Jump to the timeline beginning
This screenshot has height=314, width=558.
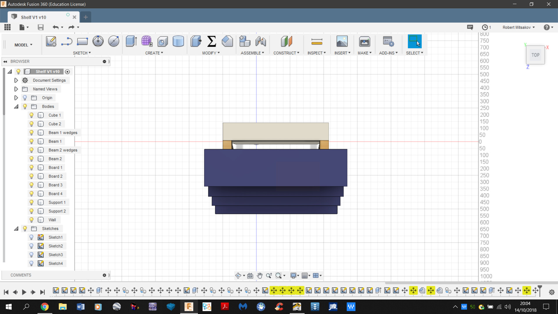tap(6, 292)
